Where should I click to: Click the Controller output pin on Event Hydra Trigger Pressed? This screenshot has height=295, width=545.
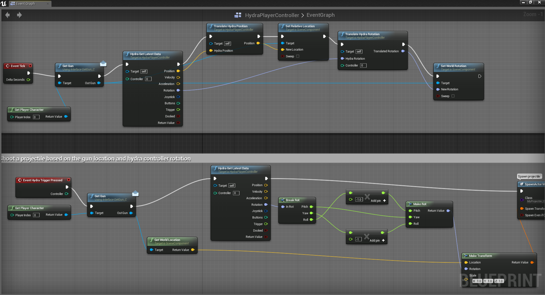coord(67,194)
